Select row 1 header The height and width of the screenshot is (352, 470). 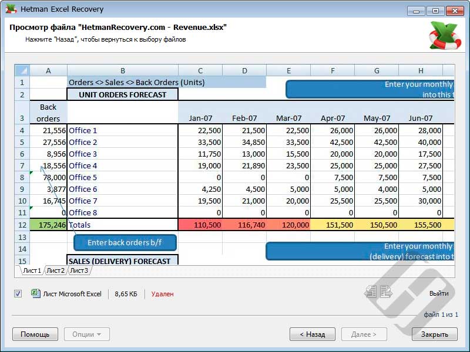point(22,82)
